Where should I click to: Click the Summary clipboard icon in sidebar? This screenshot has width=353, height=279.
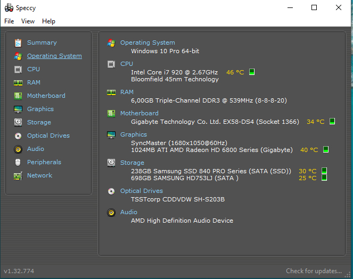[x=18, y=43]
